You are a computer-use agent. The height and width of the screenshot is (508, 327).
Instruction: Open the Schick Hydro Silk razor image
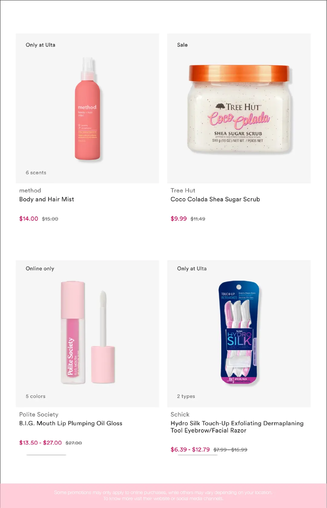239,333
